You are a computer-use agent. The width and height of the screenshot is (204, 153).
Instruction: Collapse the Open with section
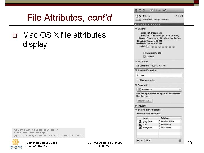point(136,85)
